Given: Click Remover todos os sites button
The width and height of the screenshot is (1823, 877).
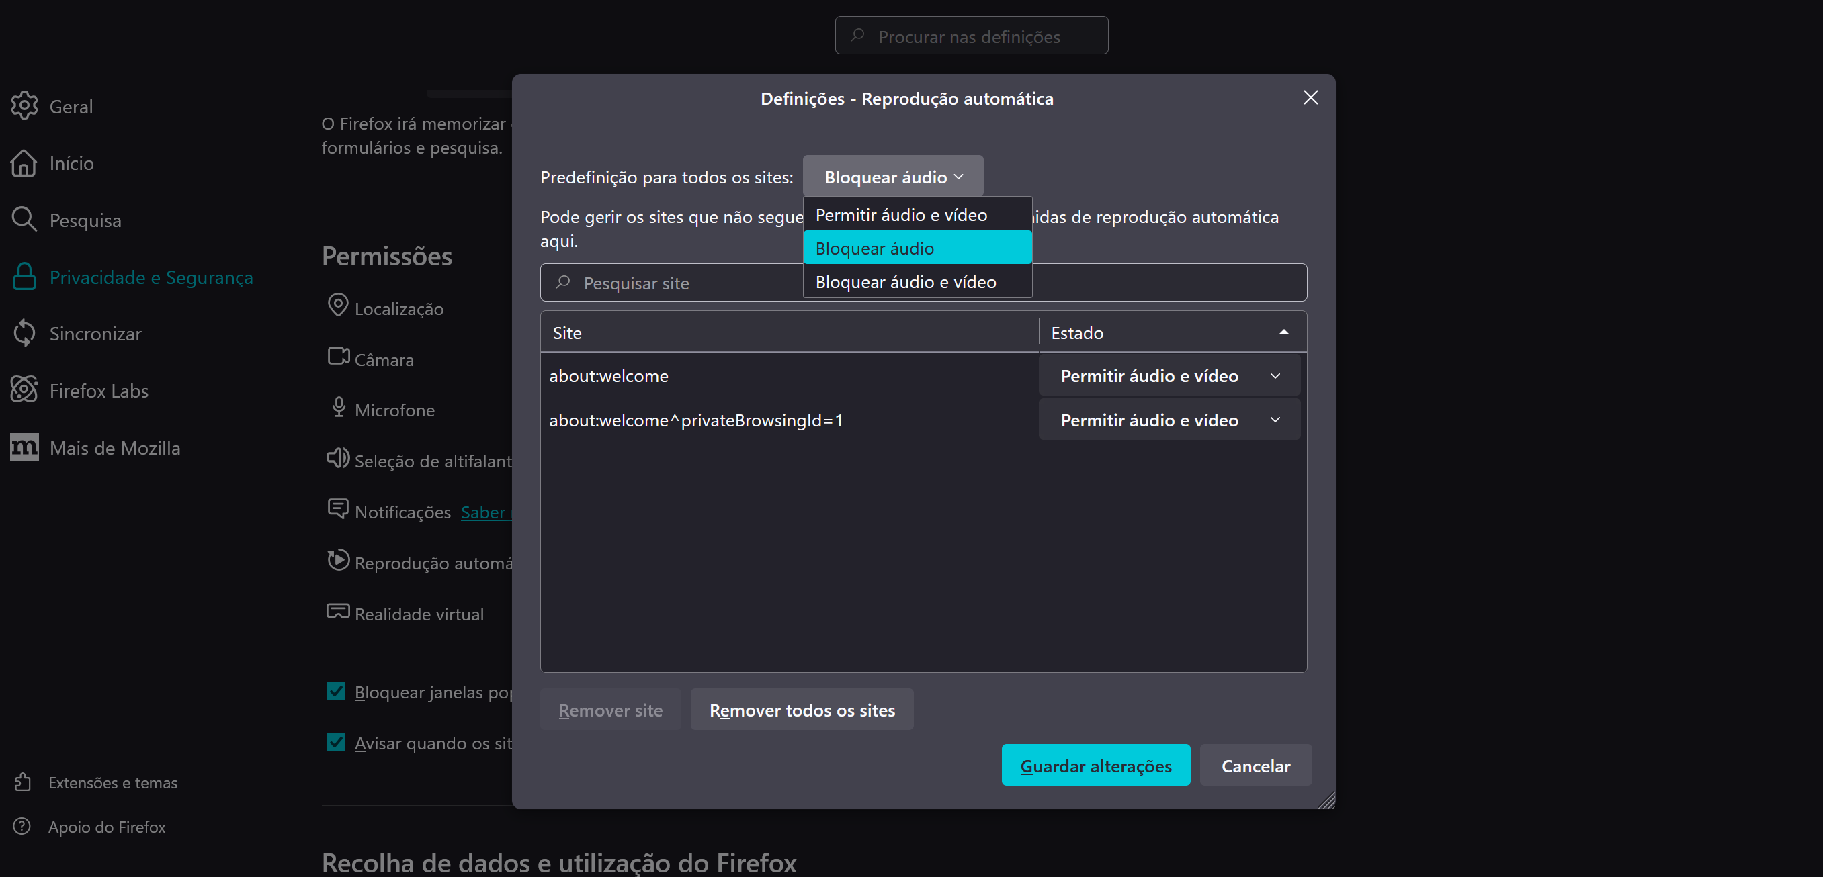Looking at the screenshot, I should pos(802,709).
